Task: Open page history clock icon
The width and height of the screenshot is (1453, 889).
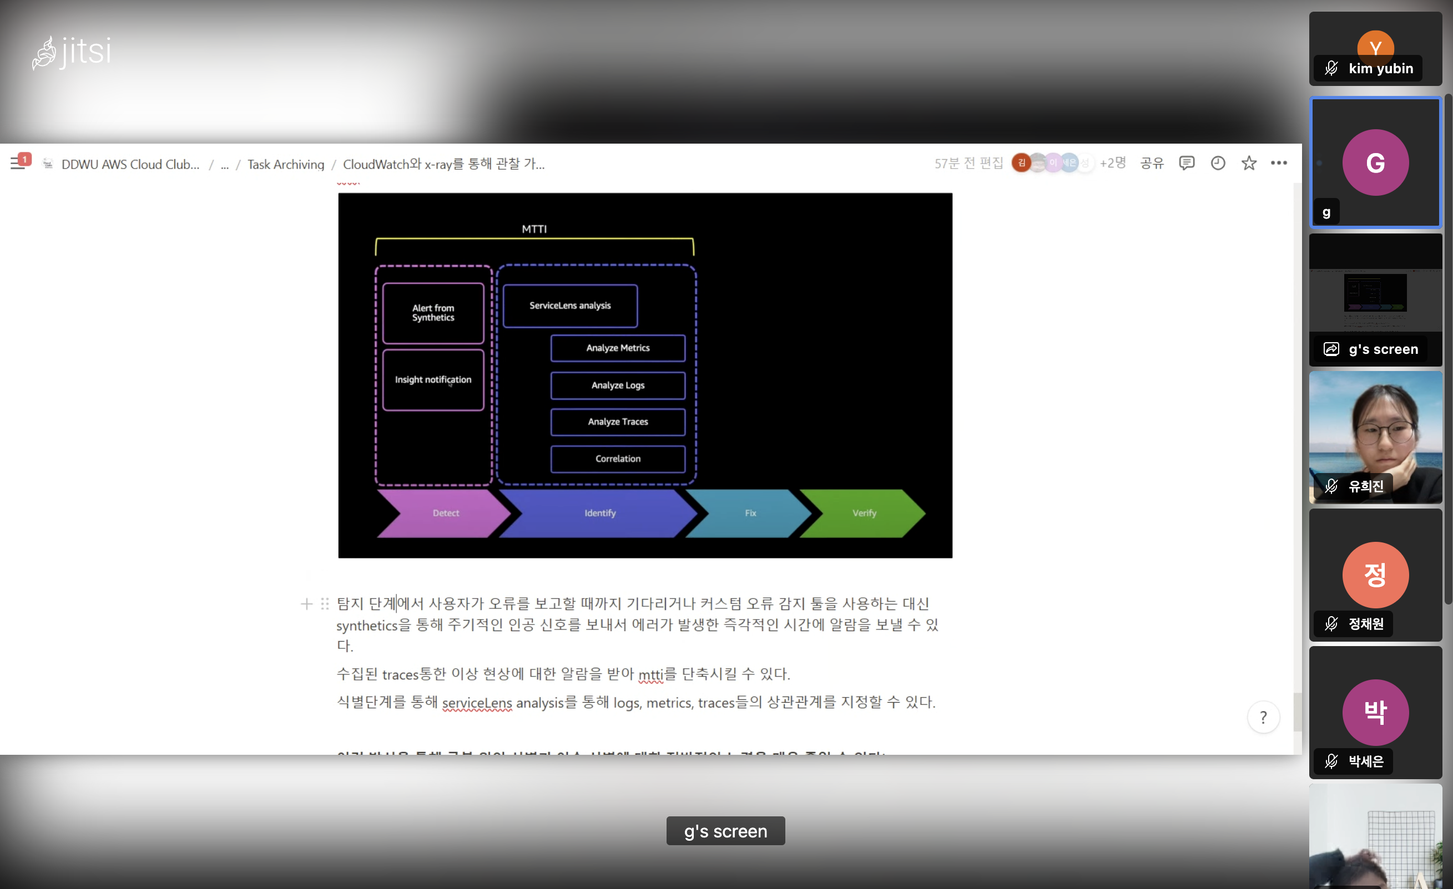Action: coord(1218,163)
